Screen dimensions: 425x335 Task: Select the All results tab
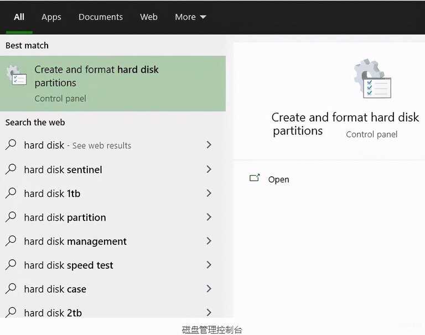(x=19, y=17)
